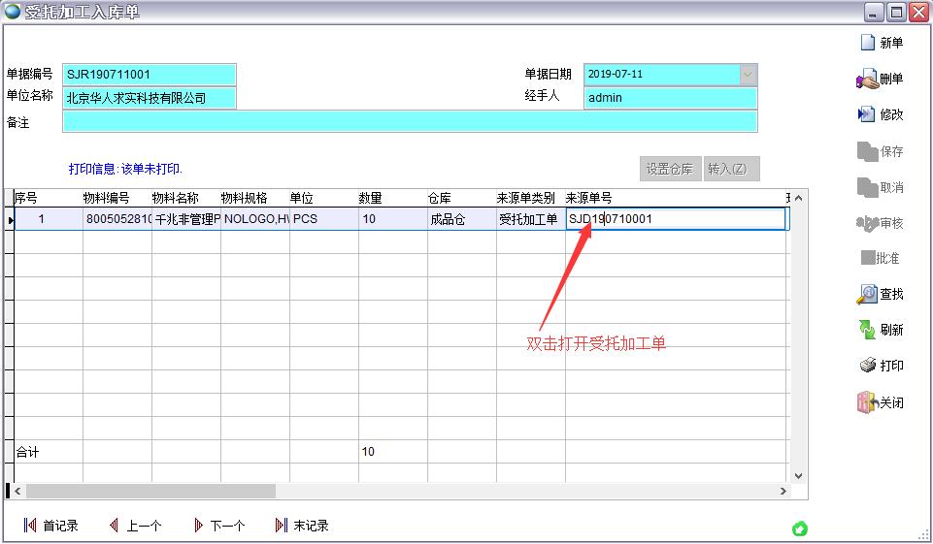The height and width of the screenshot is (544, 933).
Task: Expand the 单据日期 date dropdown
Action: 748,75
